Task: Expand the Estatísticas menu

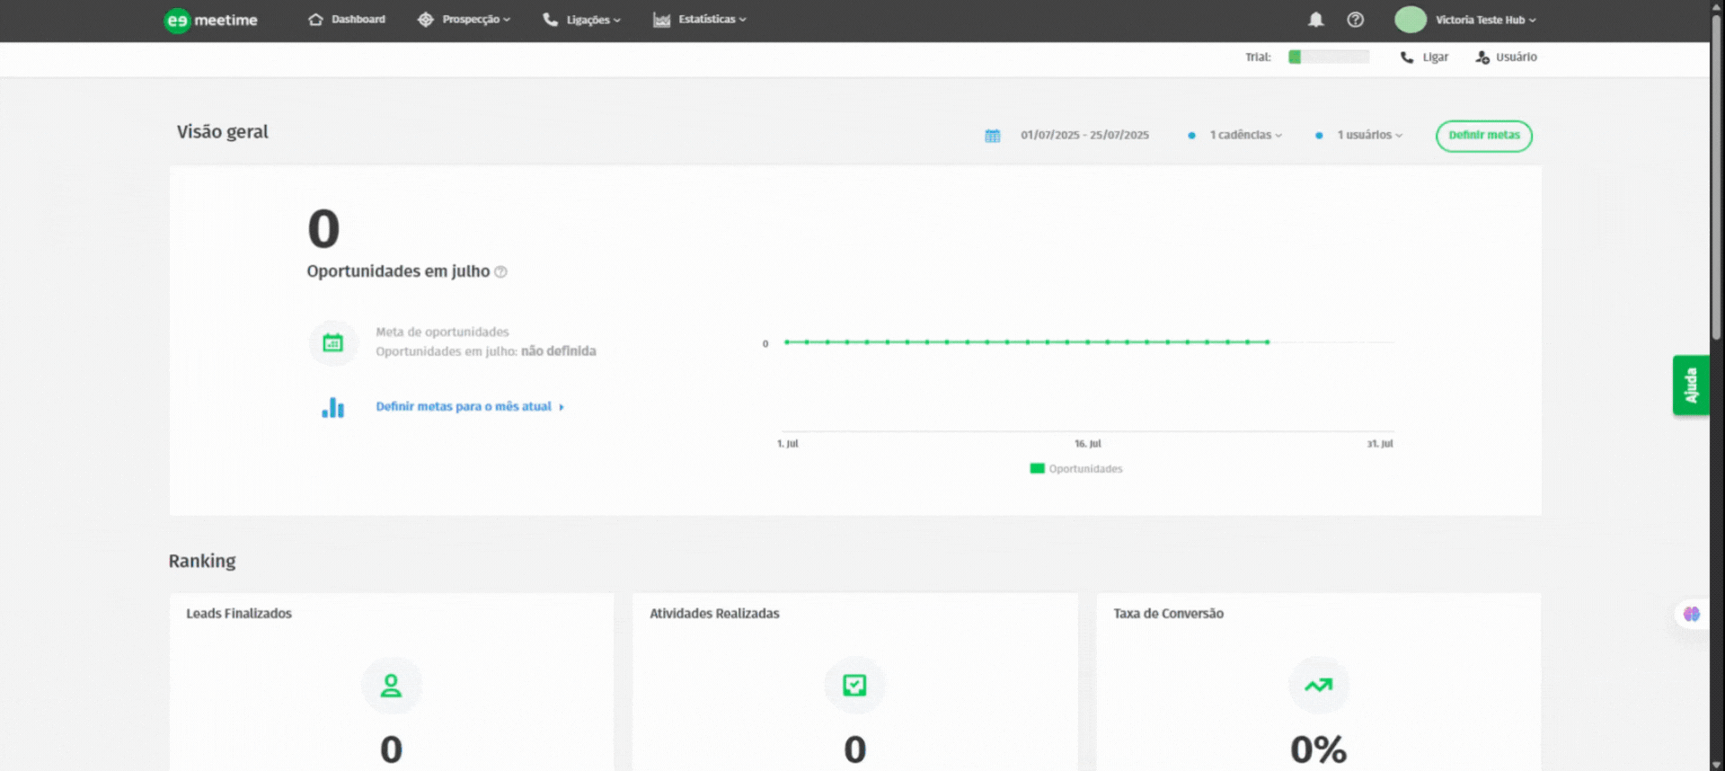Action: pos(700,19)
